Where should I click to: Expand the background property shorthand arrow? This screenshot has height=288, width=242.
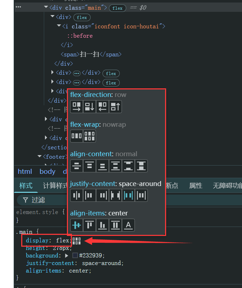[x=67, y=256]
